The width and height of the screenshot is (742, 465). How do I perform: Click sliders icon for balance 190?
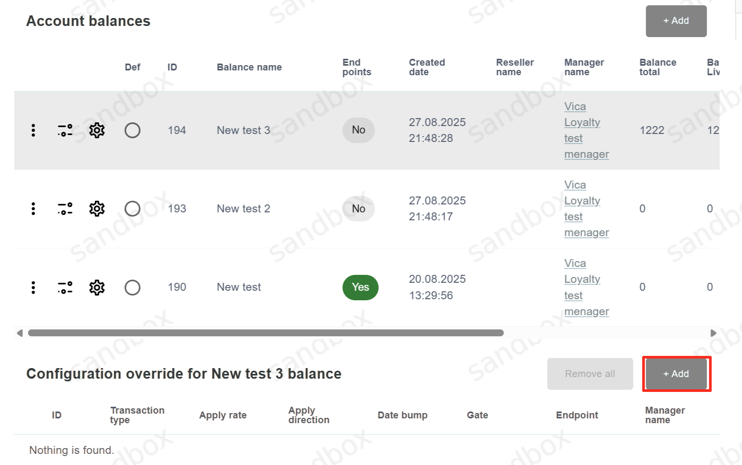[65, 288]
